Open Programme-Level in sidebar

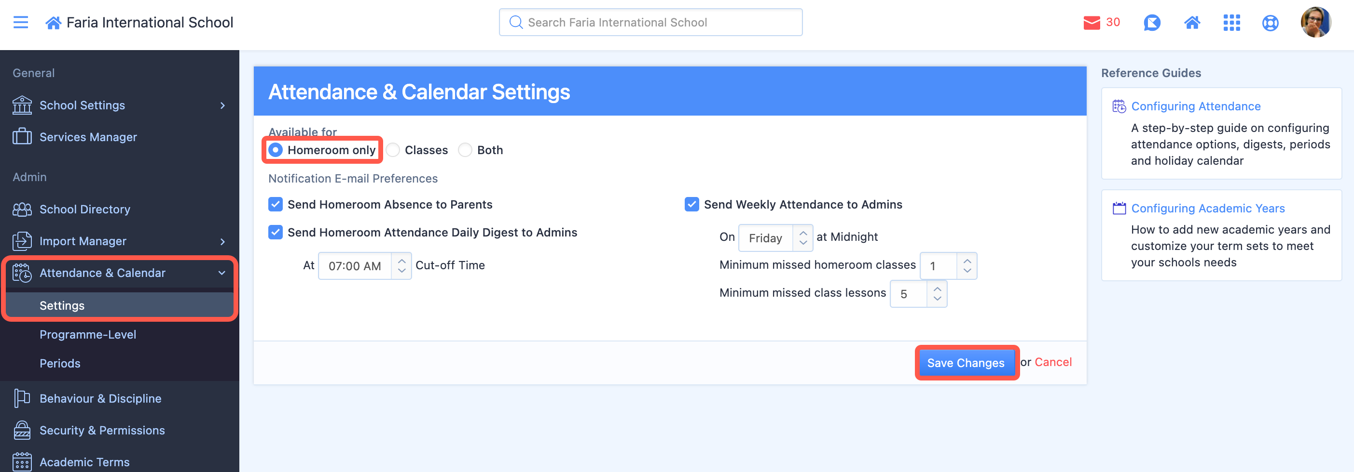[88, 335]
